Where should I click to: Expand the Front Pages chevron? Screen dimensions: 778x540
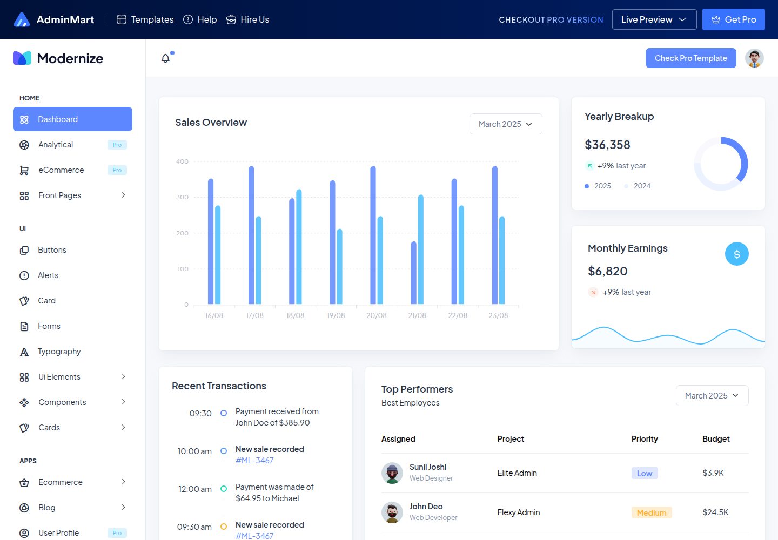(123, 195)
